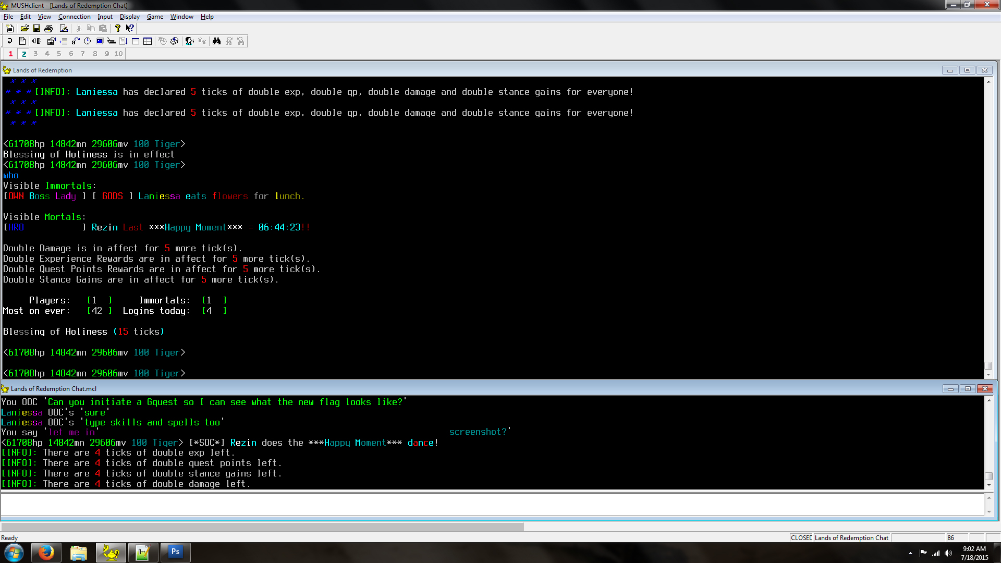
Task: Open the File menu
Action: click(8, 17)
